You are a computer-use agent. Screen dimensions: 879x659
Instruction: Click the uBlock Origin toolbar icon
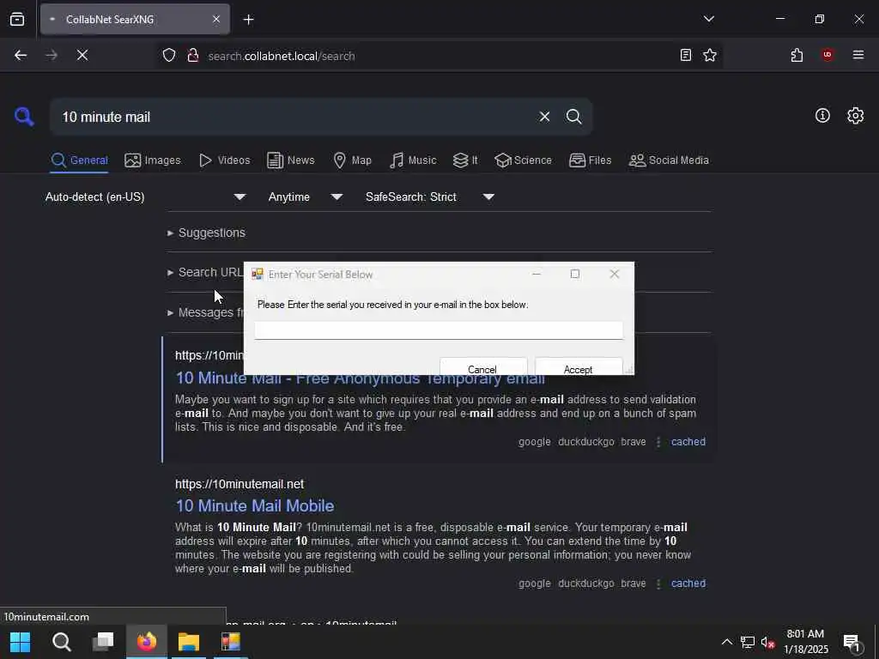coord(827,54)
